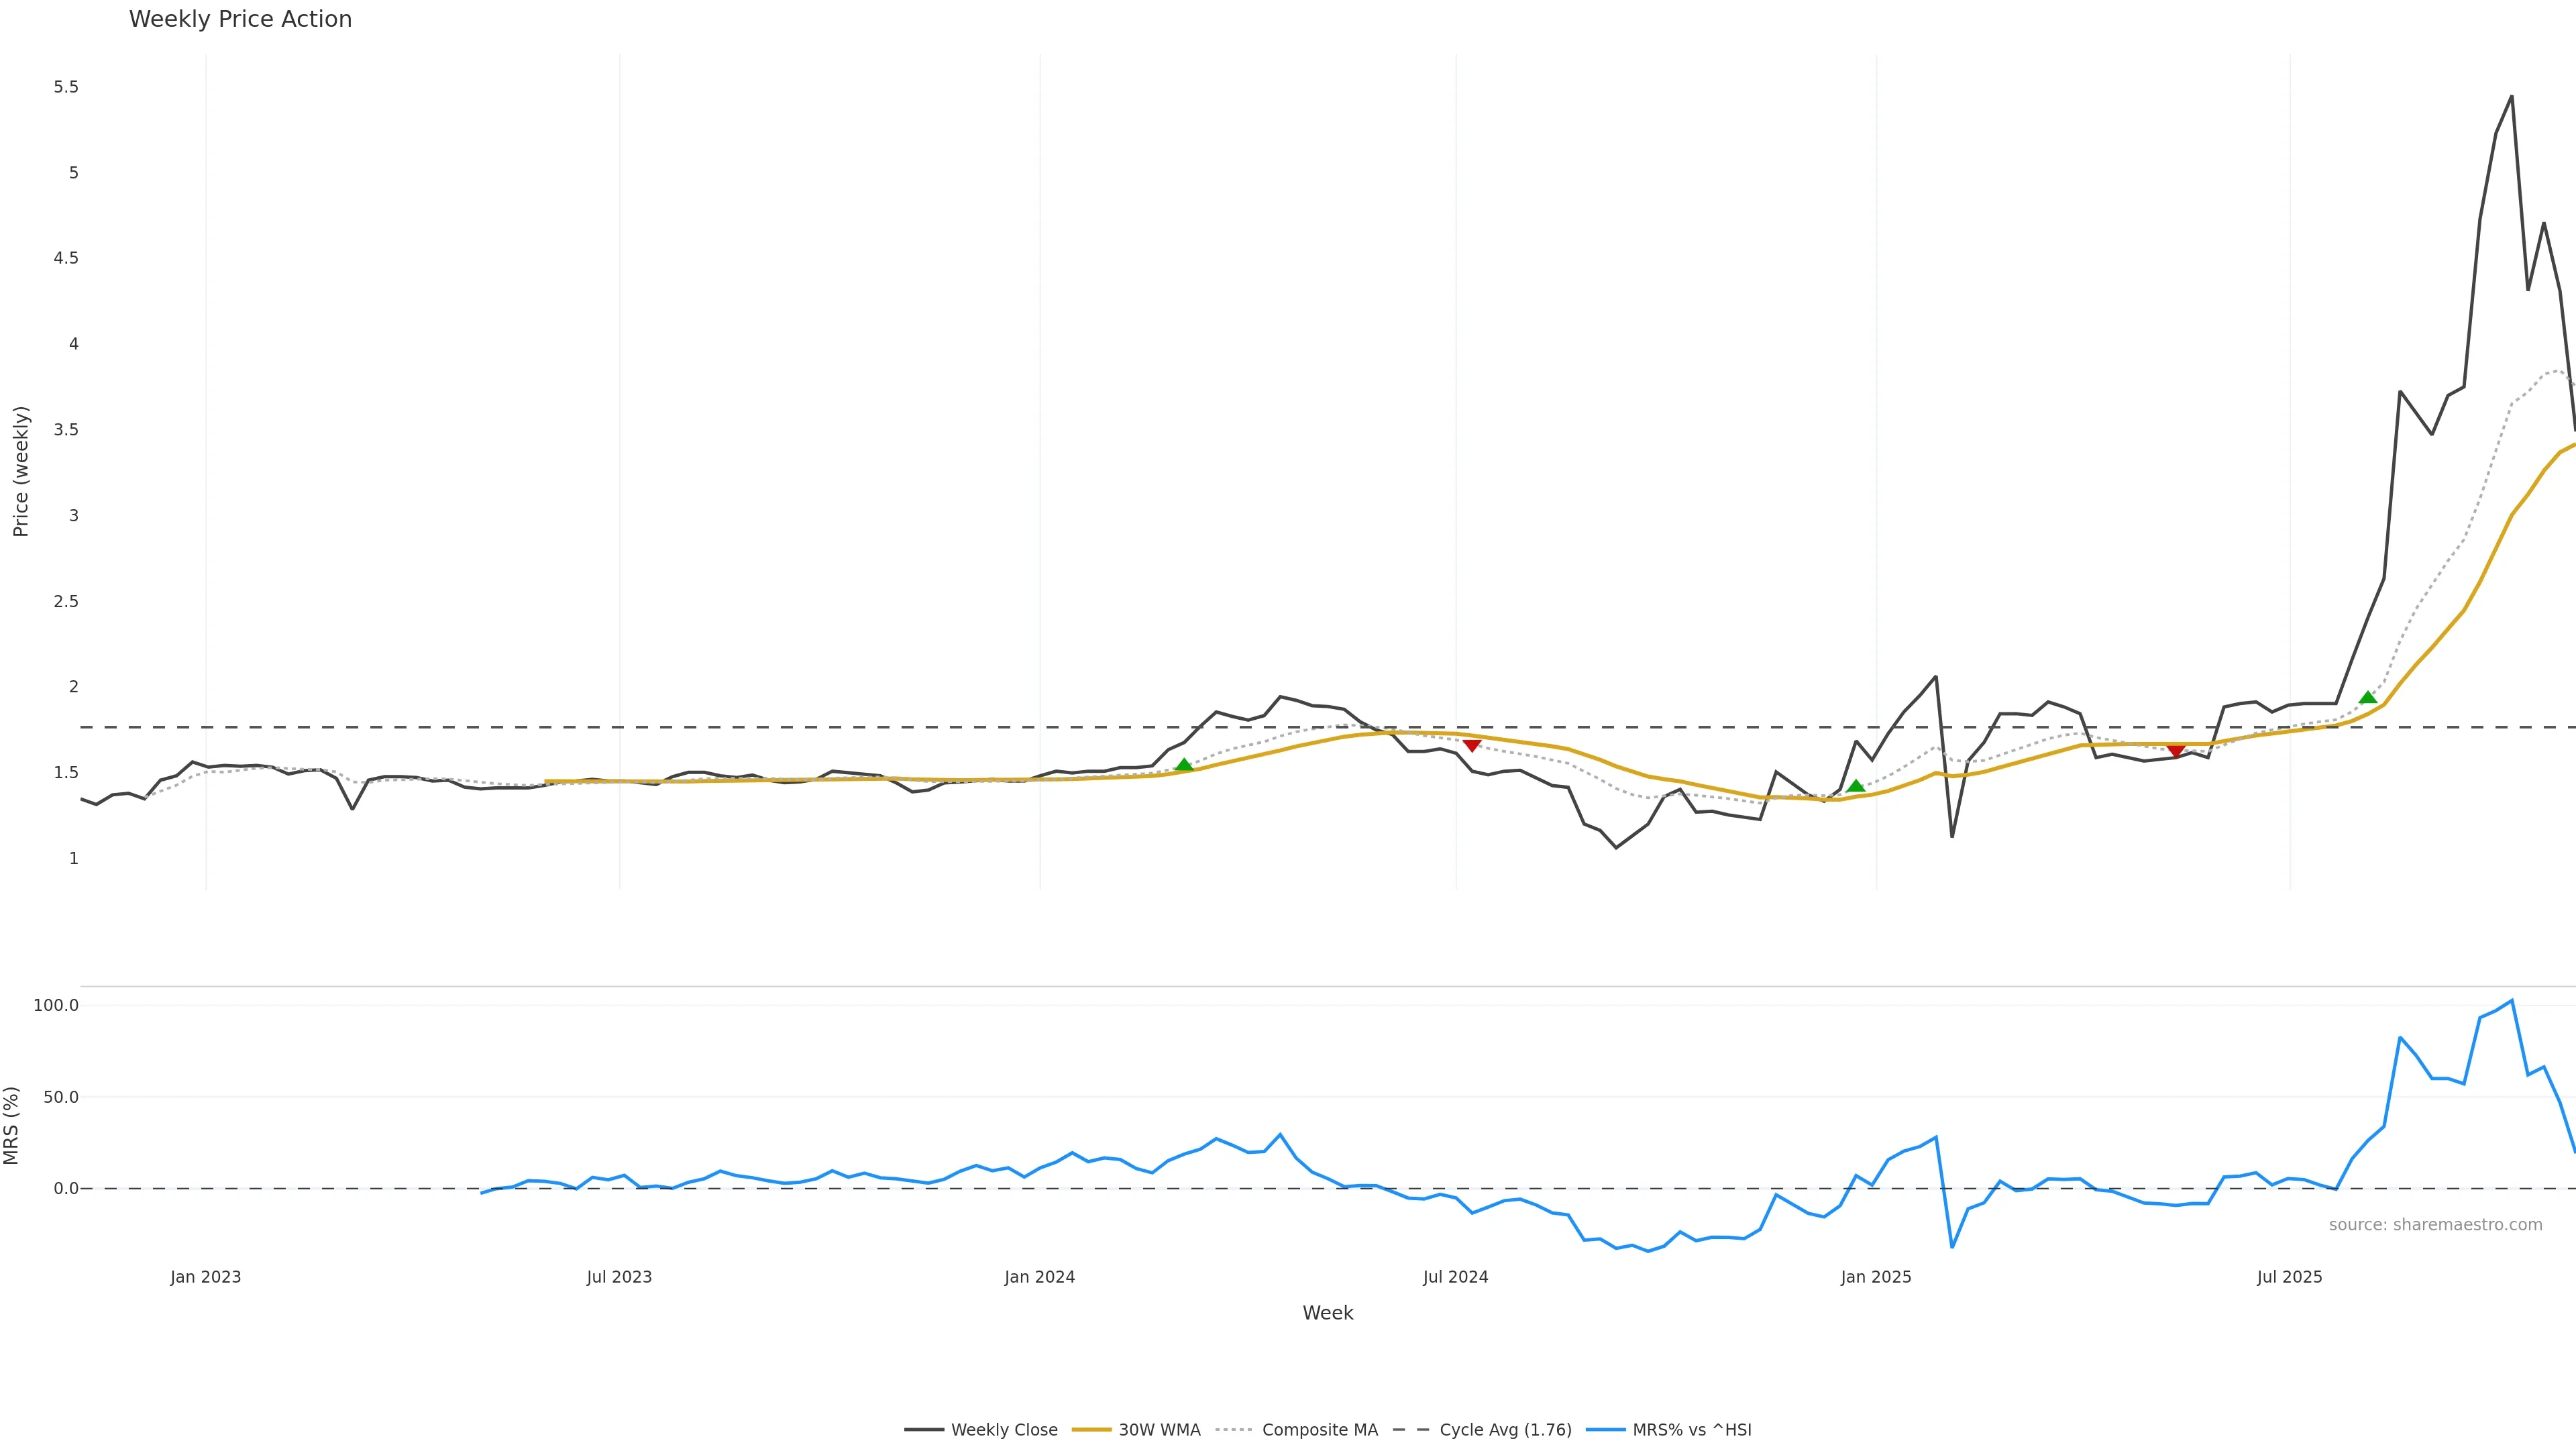The width and height of the screenshot is (2576, 1449).
Task: Click the Week x-axis title
Action: pyautogui.click(x=1327, y=1313)
